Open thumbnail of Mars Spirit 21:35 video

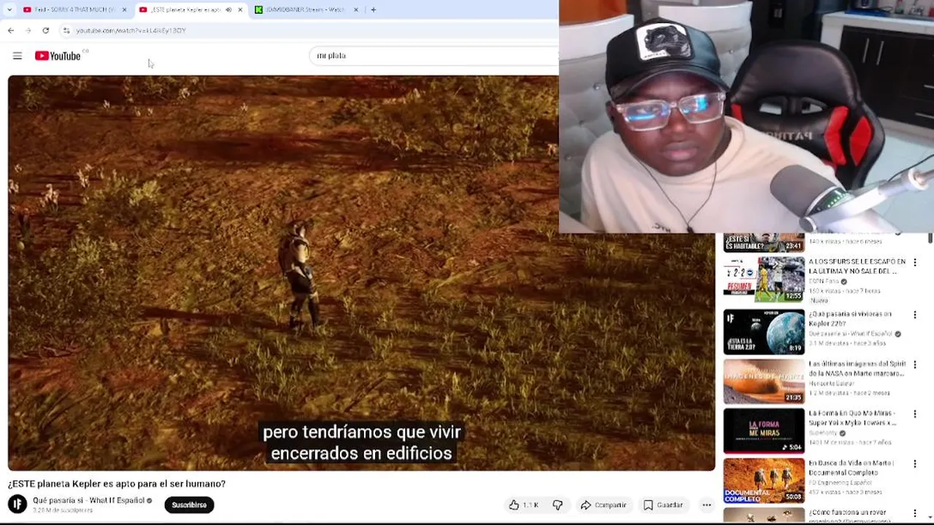point(764,381)
